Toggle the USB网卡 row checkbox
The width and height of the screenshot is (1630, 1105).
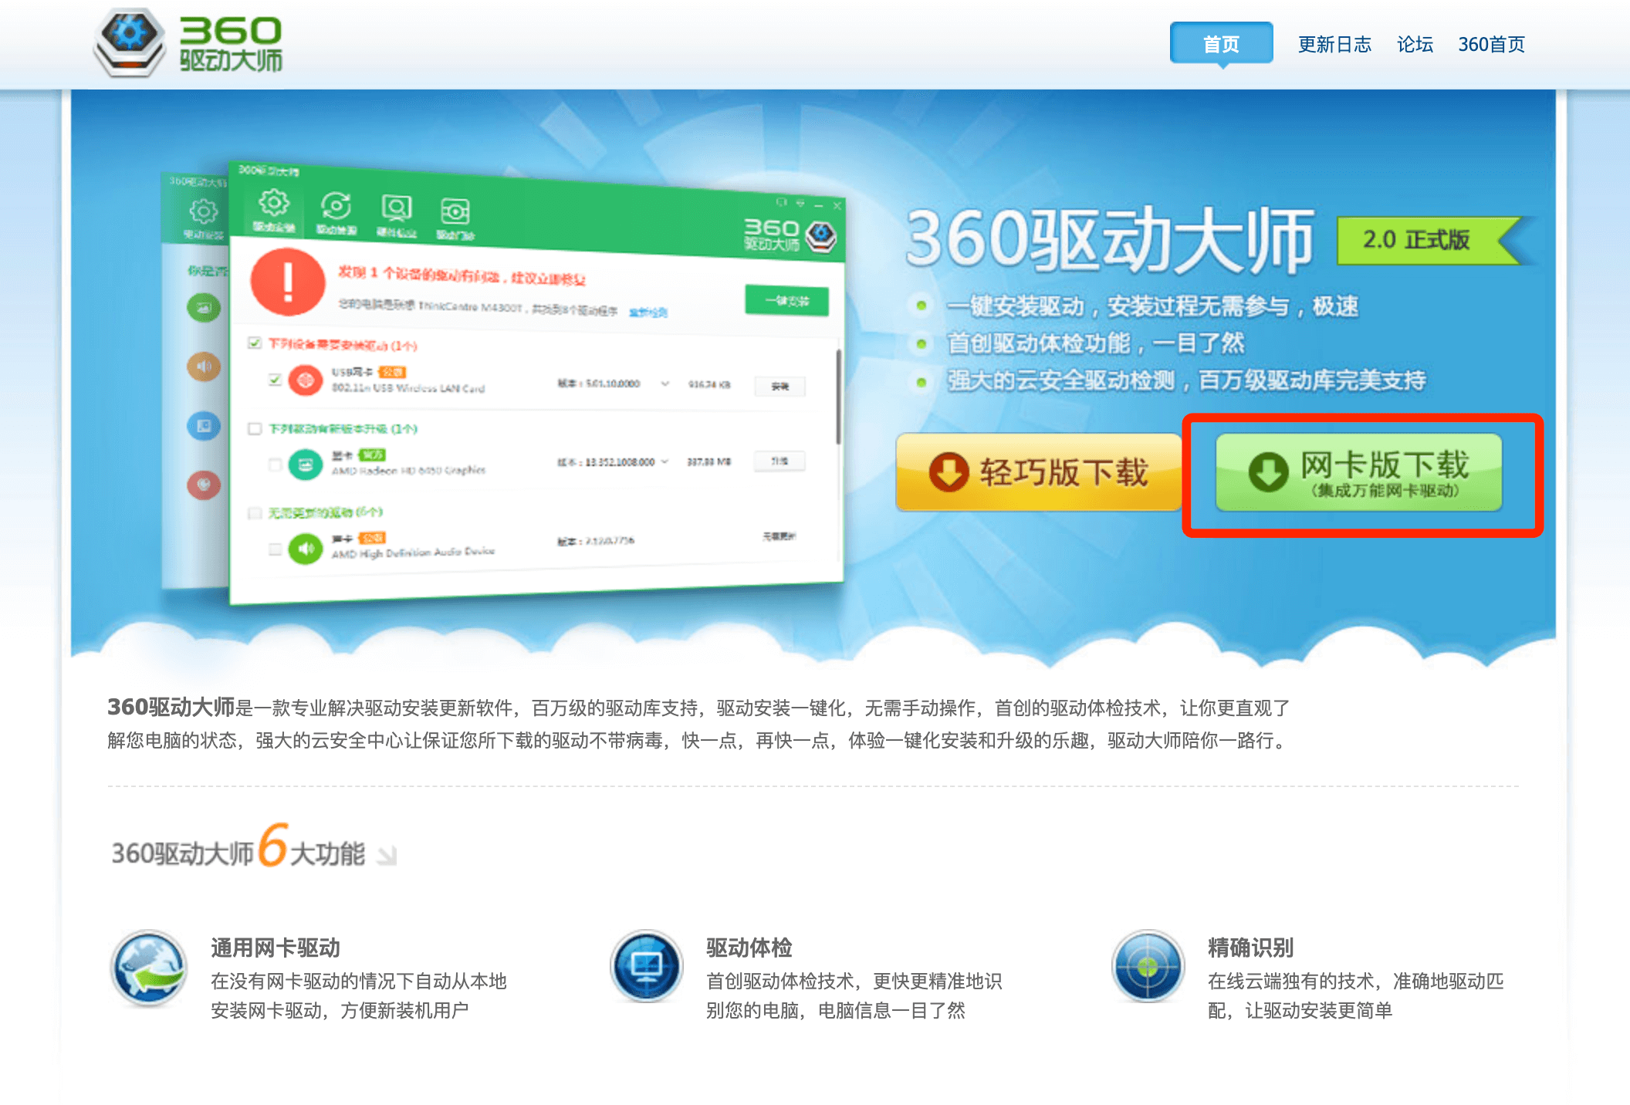[x=274, y=380]
